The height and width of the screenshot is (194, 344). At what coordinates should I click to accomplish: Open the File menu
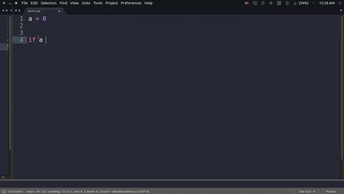(x=25, y=3)
